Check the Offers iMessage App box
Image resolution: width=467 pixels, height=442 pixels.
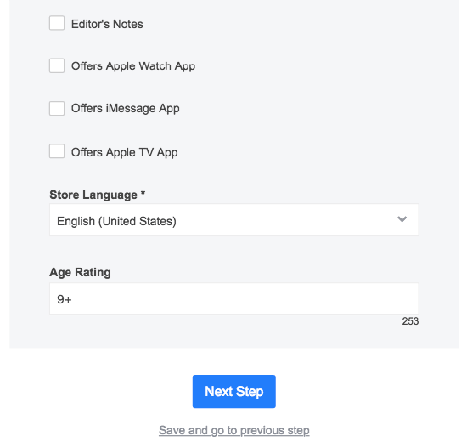(57, 108)
